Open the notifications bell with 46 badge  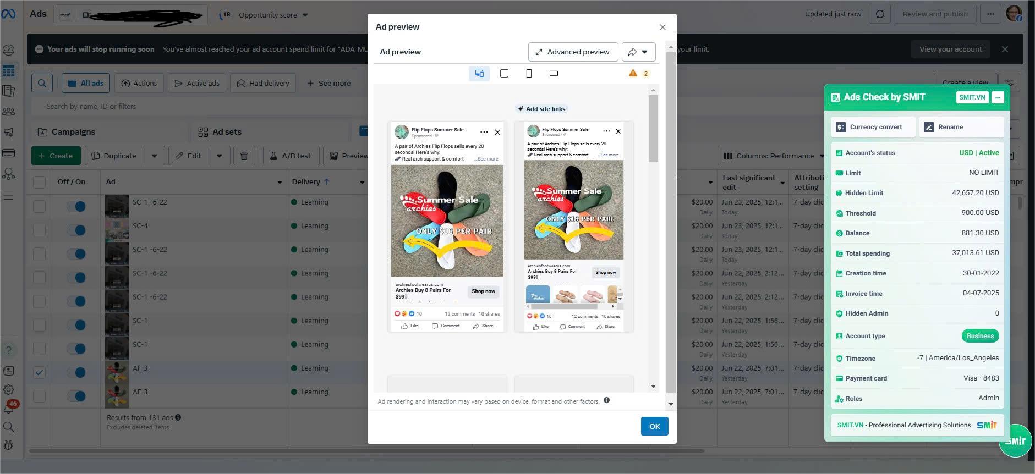coord(9,408)
